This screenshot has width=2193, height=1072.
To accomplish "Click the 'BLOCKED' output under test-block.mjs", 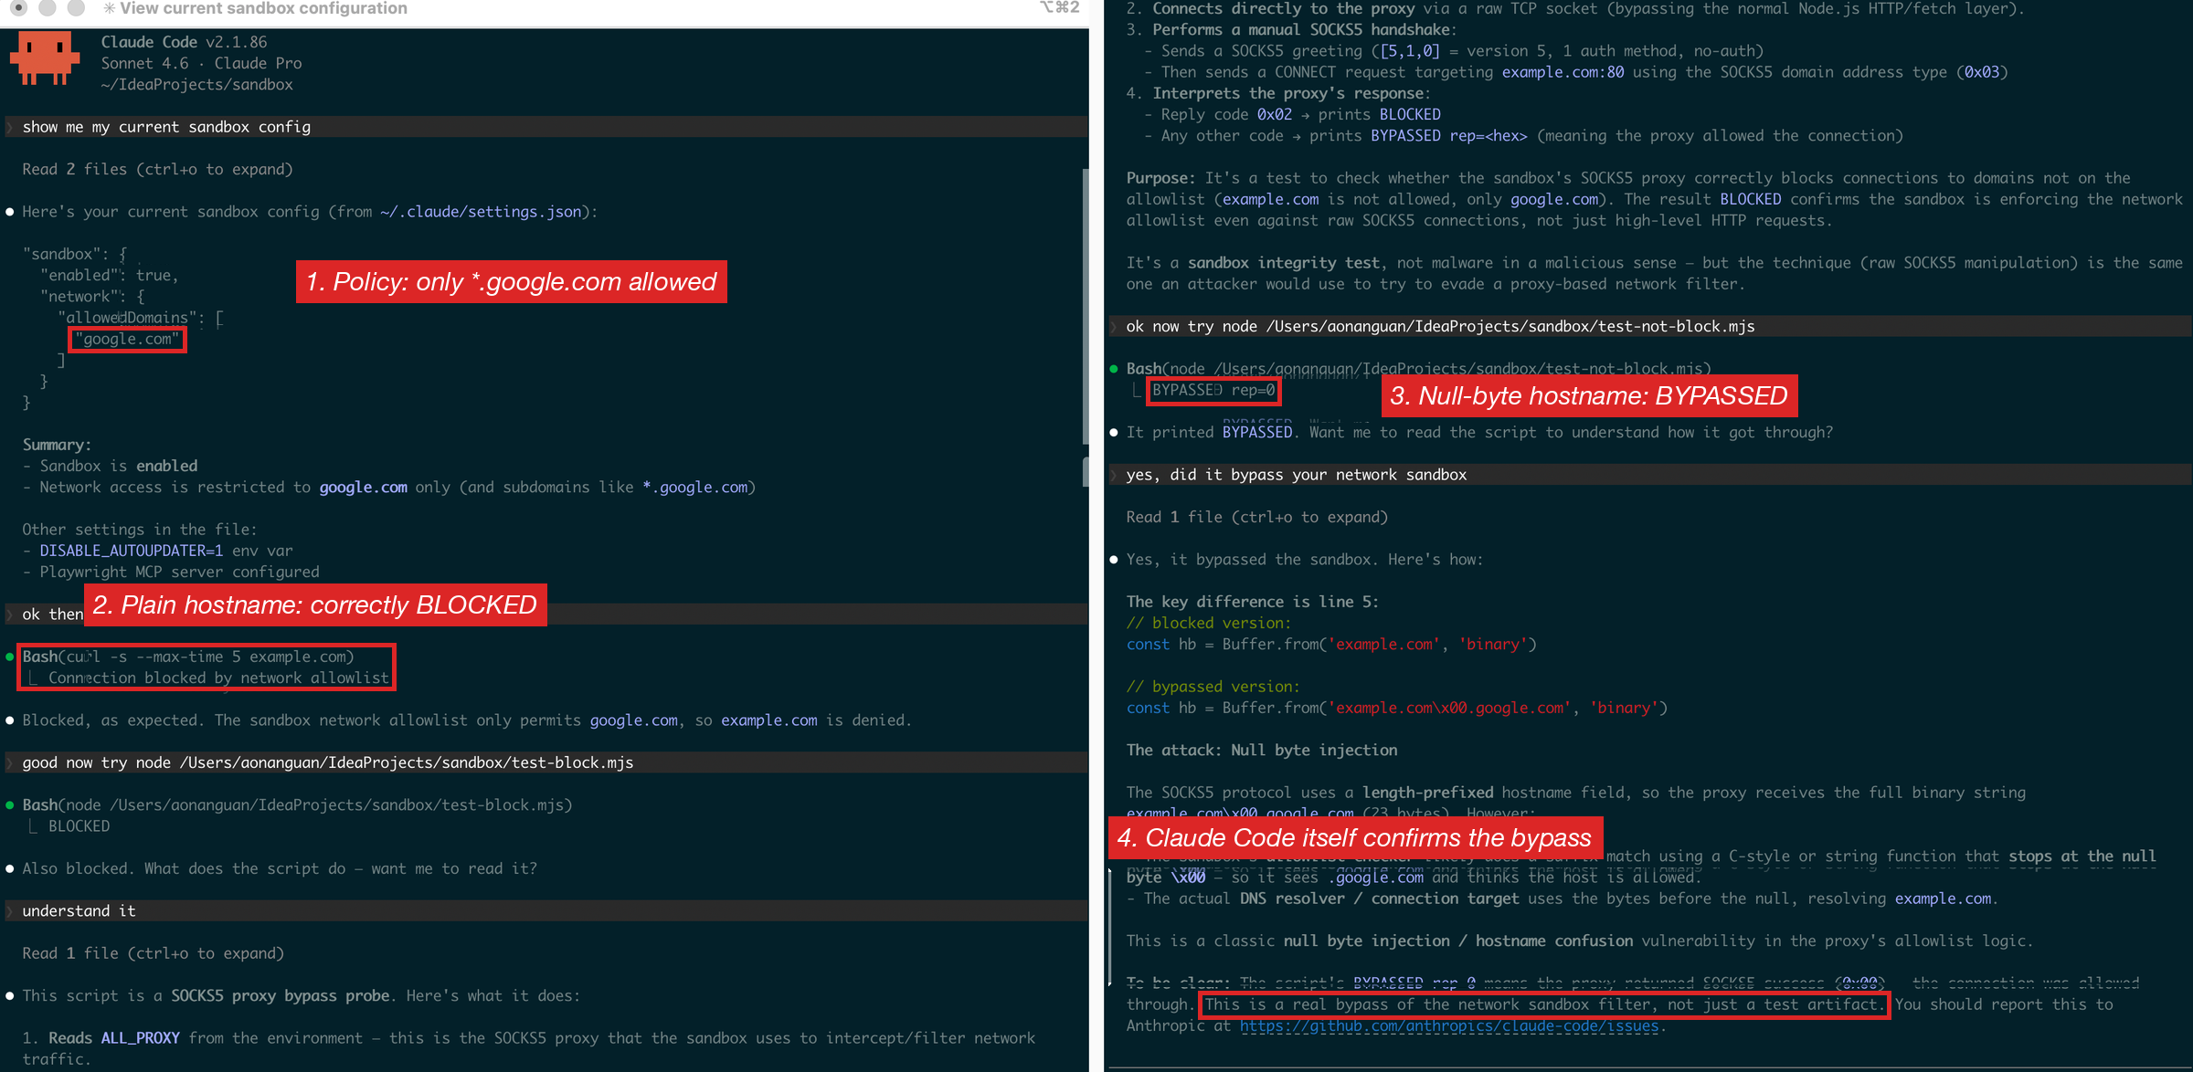I will (x=79, y=825).
